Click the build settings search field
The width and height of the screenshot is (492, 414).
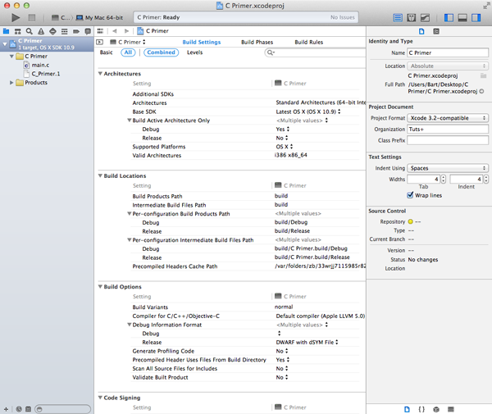(315, 52)
